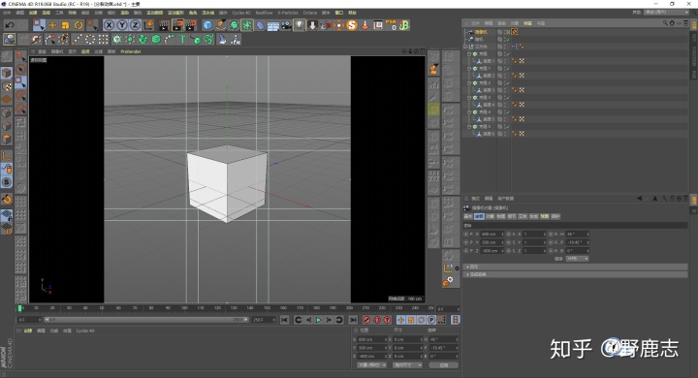Open the Octane menu
This screenshot has height=378, width=698.
(310, 13)
